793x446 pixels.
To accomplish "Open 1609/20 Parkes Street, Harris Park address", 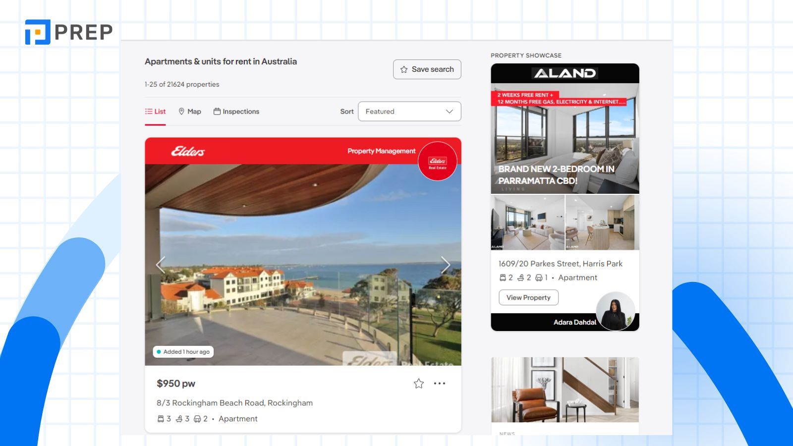I will point(560,264).
